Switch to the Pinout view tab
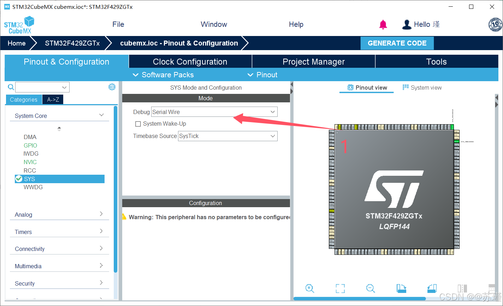This screenshot has width=503, height=306. pyautogui.click(x=367, y=88)
